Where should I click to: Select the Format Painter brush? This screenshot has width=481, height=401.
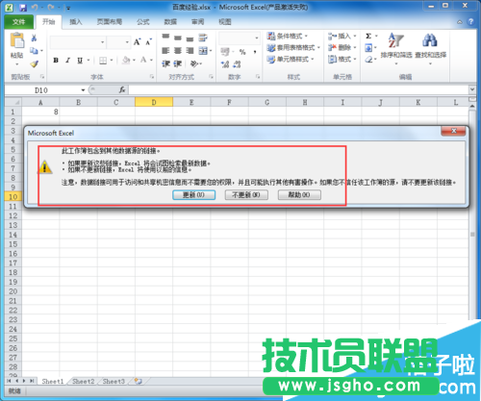tap(35, 63)
